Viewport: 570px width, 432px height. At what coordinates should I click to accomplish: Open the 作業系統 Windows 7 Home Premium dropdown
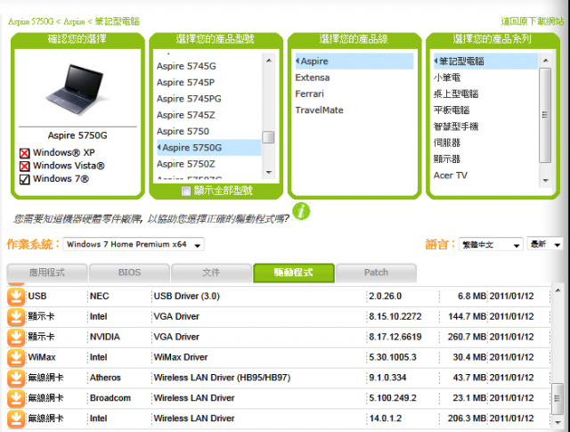coord(134,244)
